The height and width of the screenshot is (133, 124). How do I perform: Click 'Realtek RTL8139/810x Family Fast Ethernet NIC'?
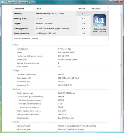click(x=77, y=126)
